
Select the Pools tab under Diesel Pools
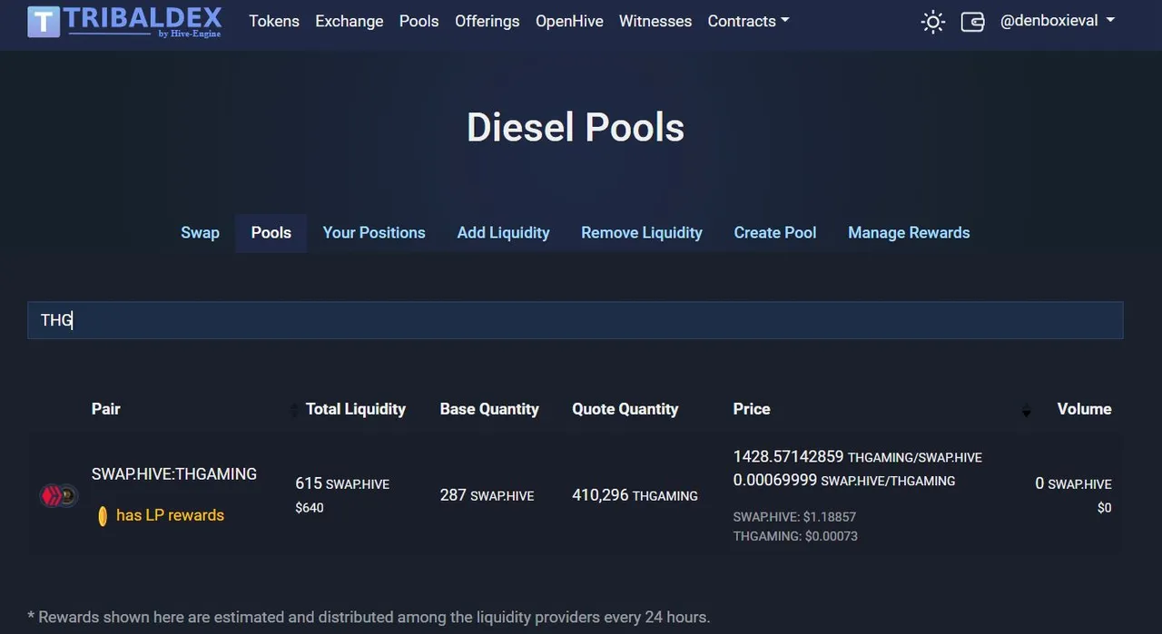coord(271,233)
